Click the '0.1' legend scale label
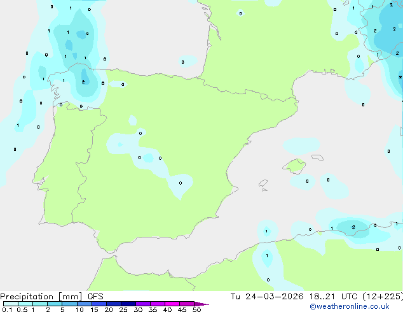The image size is (403, 312). pyautogui.click(x=7, y=309)
